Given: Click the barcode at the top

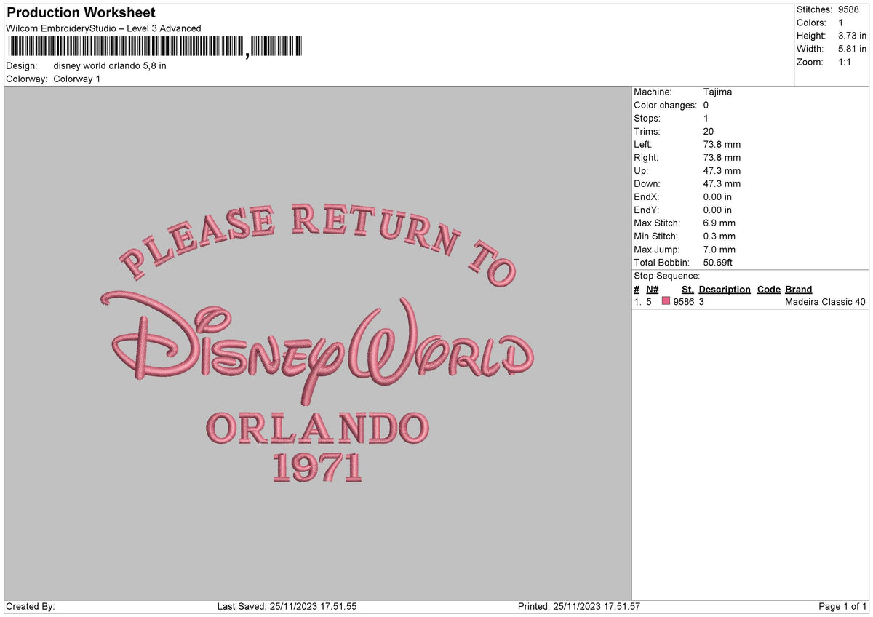Looking at the screenshot, I should pyautogui.click(x=155, y=47).
